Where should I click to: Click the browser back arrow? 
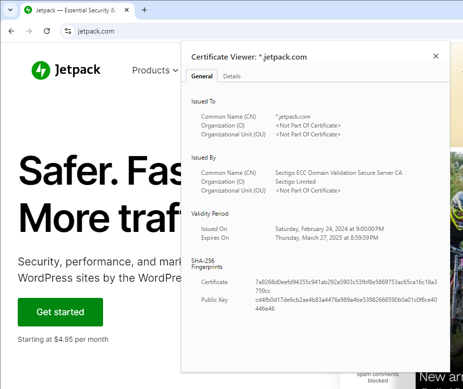[x=11, y=31]
